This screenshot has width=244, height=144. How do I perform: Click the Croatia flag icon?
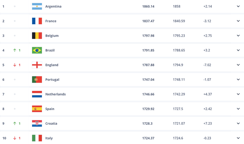point(37,123)
